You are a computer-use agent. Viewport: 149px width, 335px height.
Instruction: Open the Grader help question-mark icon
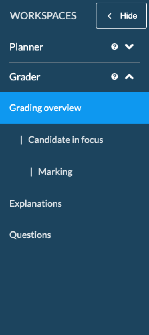pyautogui.click(x=115, y=76)
